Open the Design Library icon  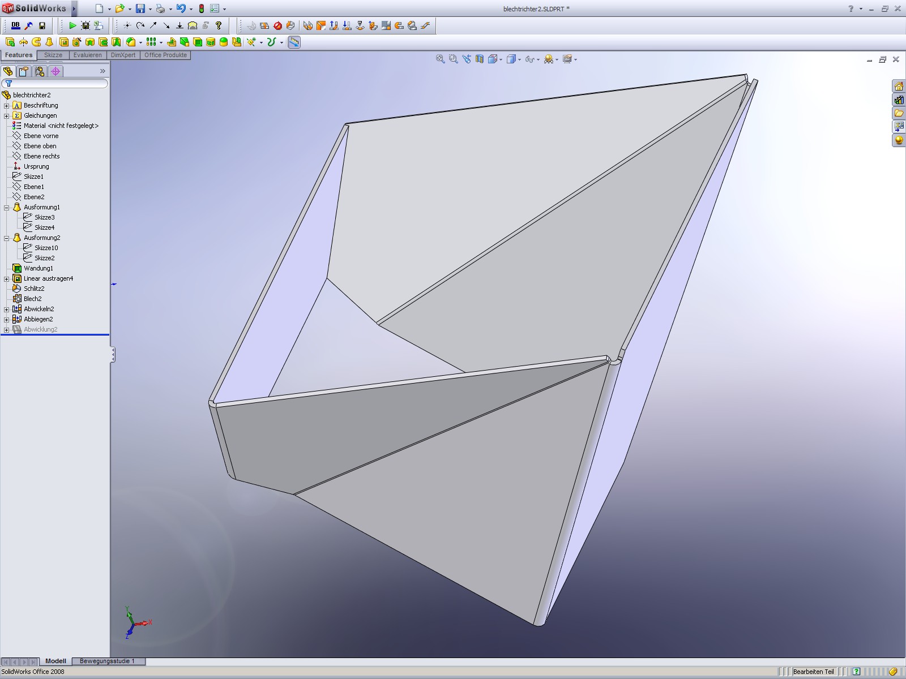click(x=899, y=100)
